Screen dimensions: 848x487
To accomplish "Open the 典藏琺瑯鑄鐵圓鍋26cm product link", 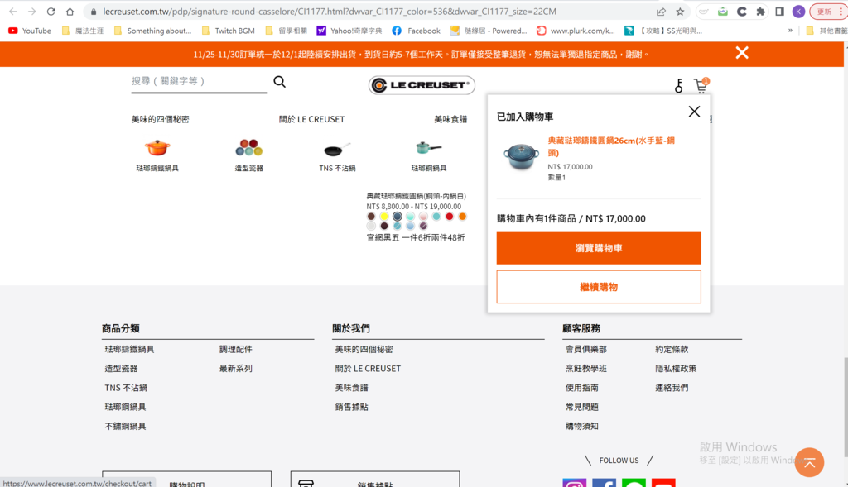I will click(611, 146).
